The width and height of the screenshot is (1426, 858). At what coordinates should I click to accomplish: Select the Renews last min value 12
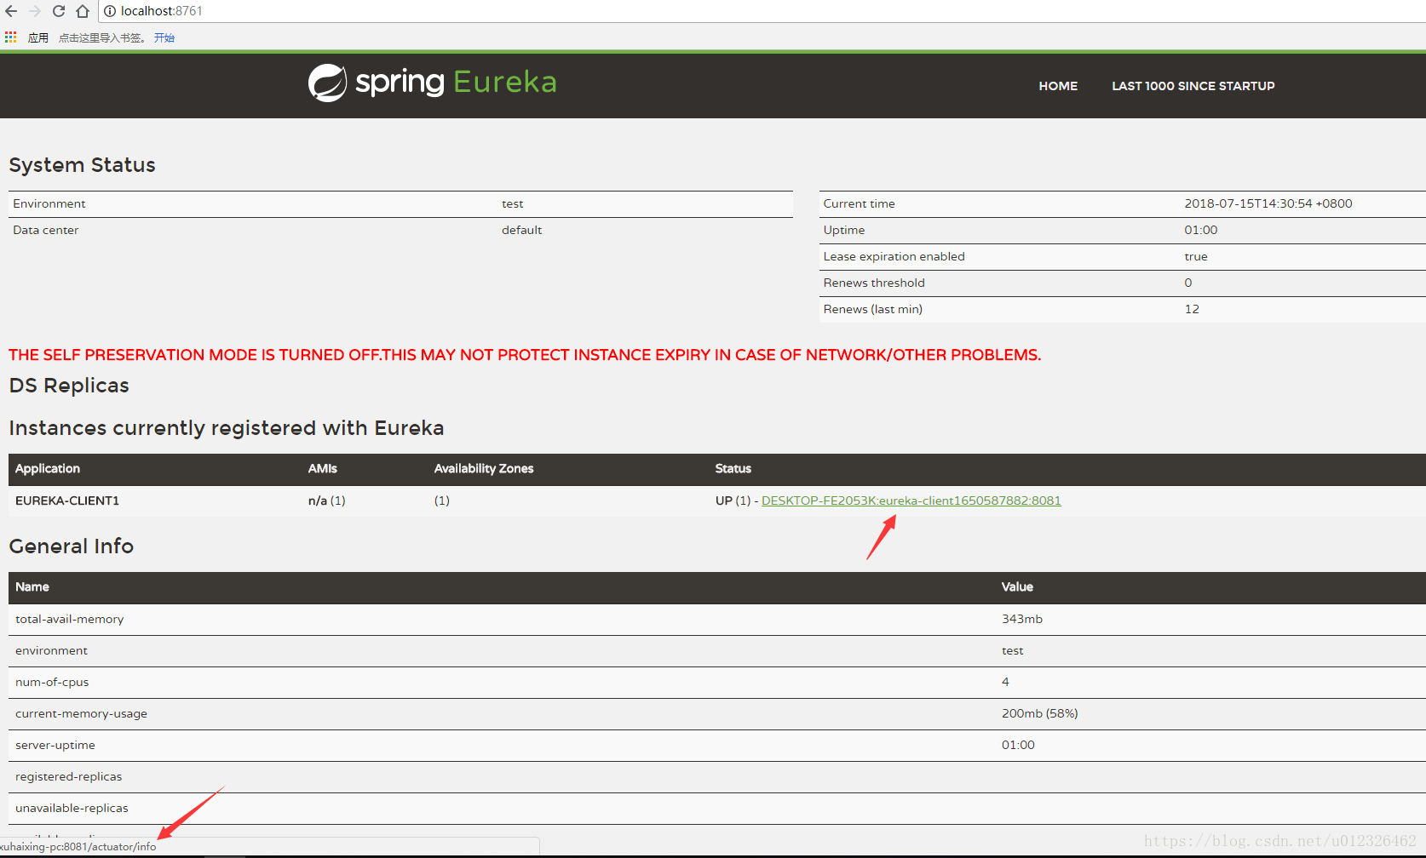[1192, 309]
